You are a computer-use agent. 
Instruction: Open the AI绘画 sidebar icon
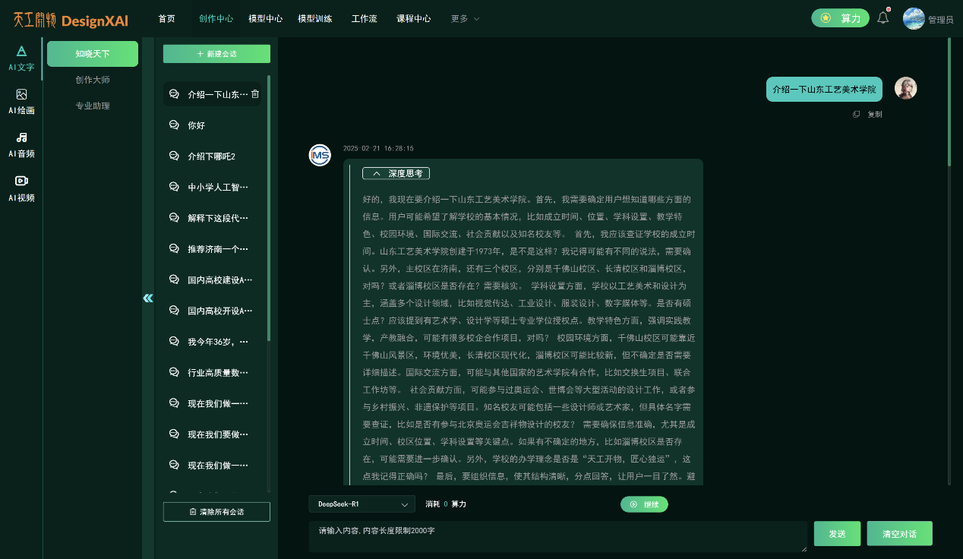(21, 95)
